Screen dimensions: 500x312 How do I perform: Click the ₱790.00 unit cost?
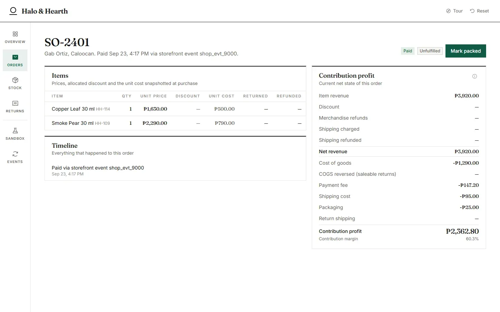pyautogui.click(x=225, y=123)
